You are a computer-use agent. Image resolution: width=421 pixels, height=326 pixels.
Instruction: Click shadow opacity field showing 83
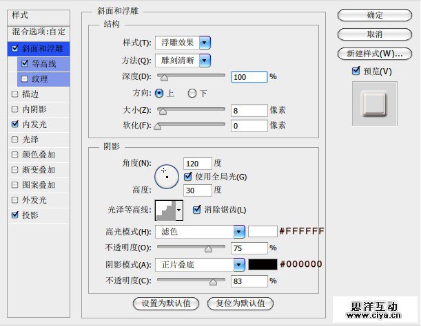click(249, 281)
